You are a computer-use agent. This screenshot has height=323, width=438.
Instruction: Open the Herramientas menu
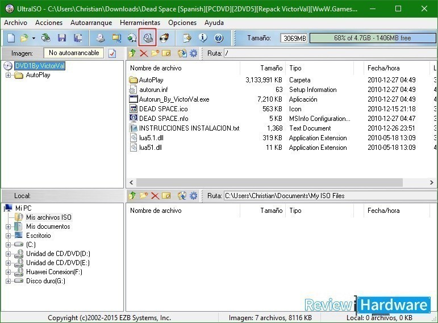tap(140, 23)
